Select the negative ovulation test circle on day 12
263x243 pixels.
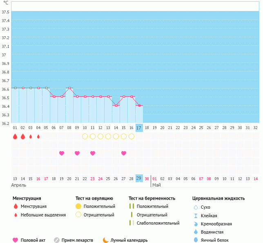[100, 136]
